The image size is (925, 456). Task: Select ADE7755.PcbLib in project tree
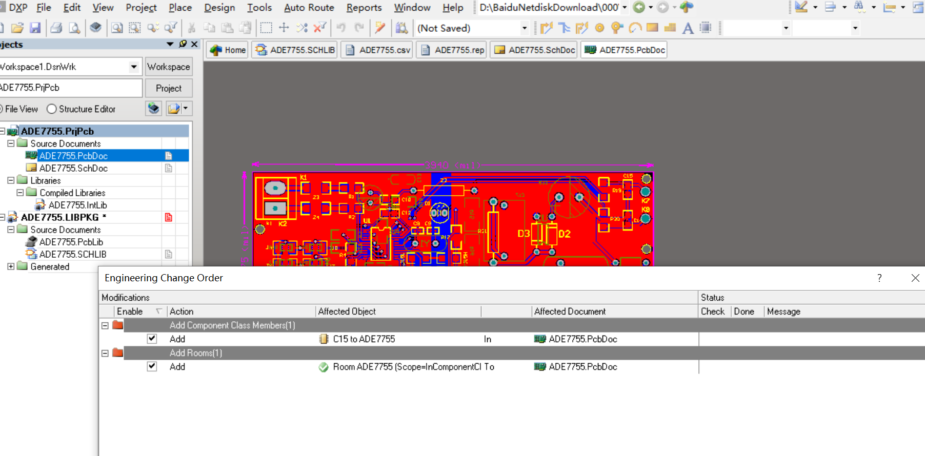coord(71,242)
